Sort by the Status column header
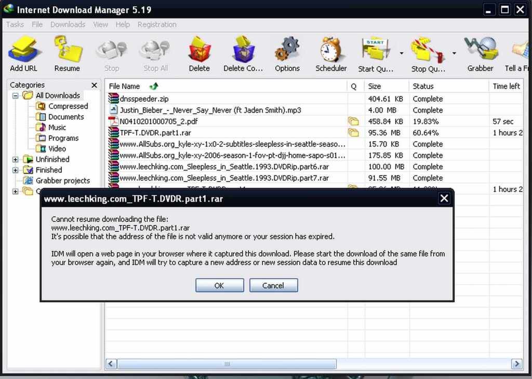The width and height of the screenshot is (532, 379). pos(448,86)
